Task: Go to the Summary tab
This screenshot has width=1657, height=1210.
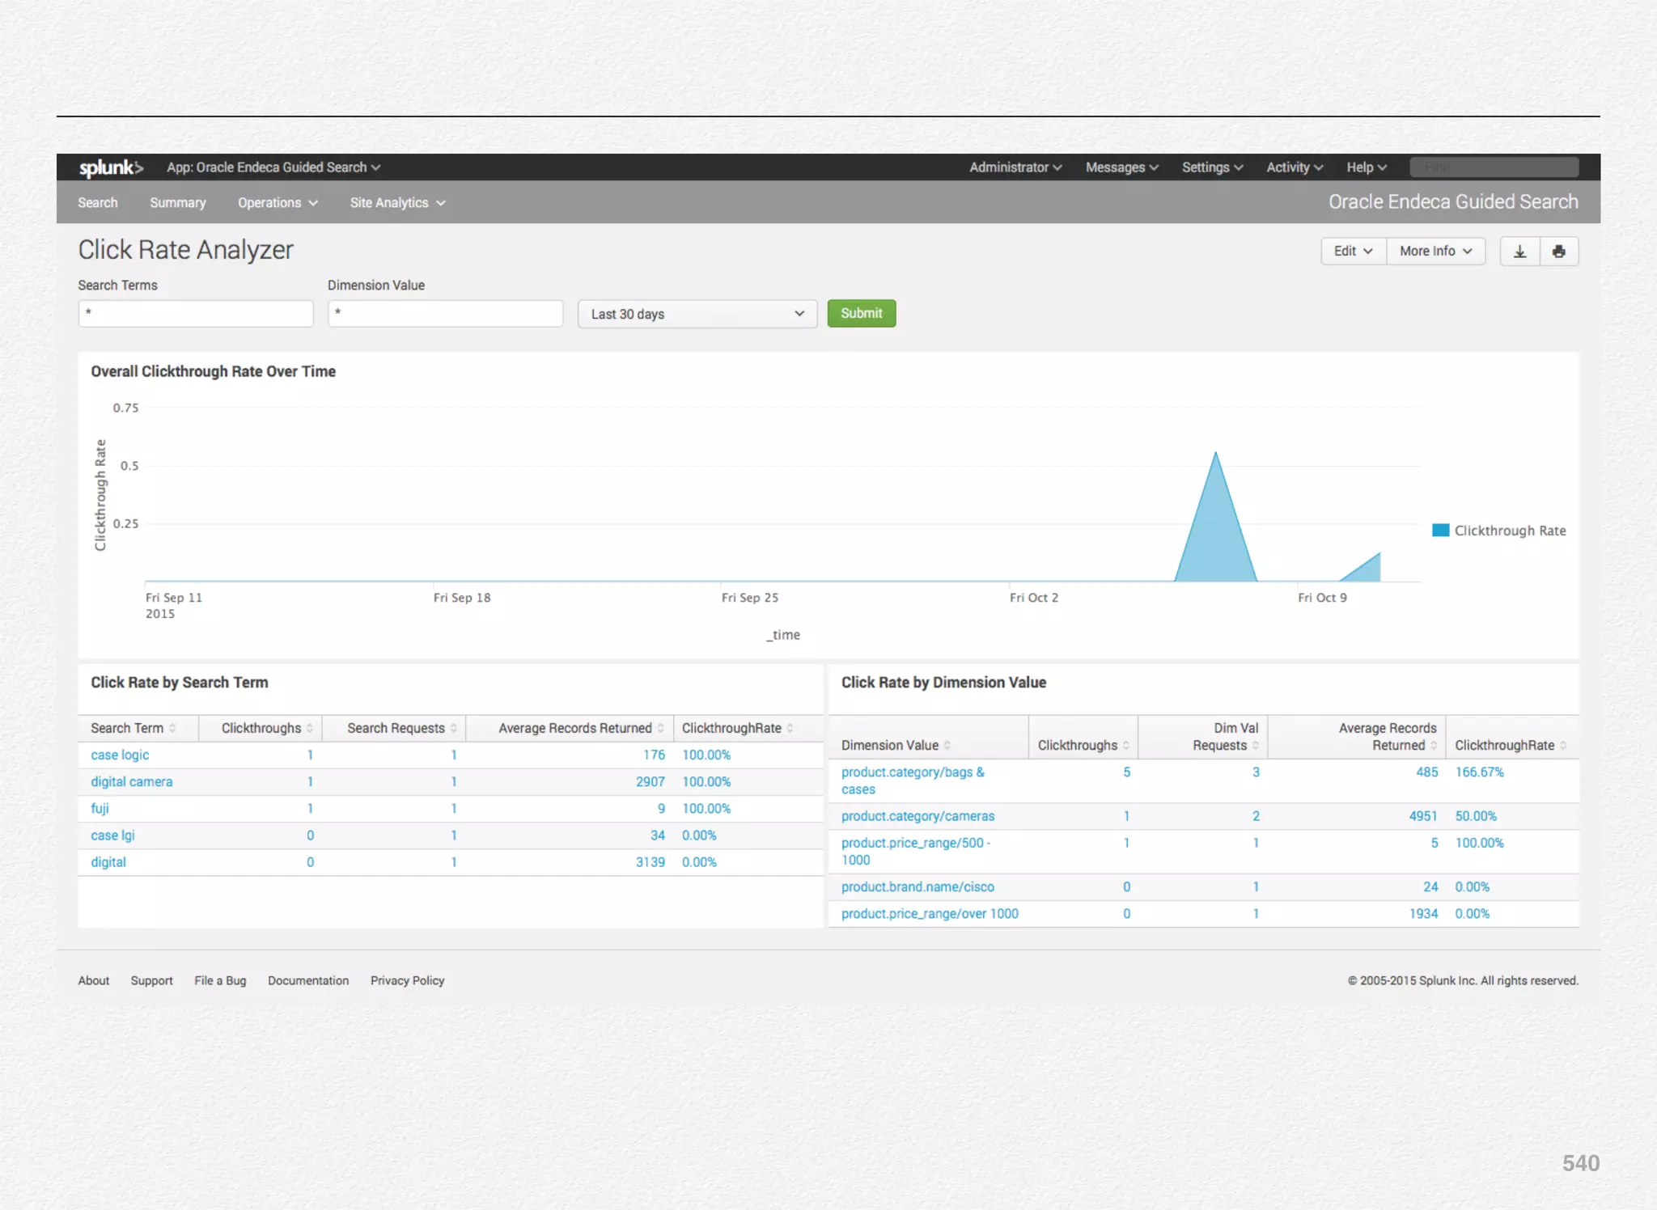Action: click(177, 203)
